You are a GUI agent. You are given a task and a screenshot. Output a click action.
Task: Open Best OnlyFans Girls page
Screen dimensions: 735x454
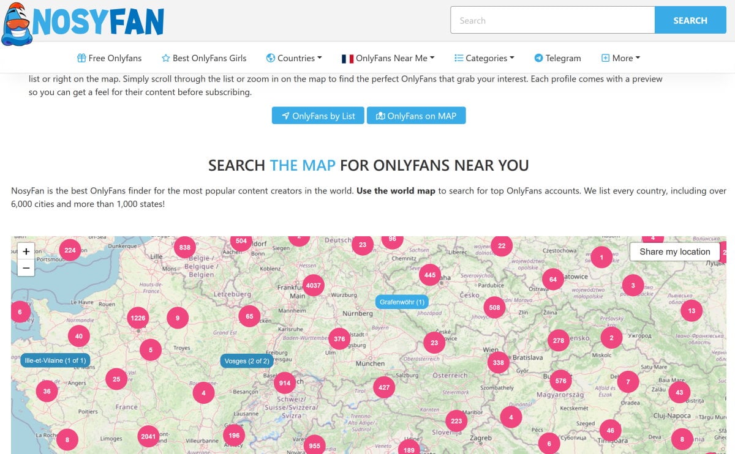coord(204,58)
